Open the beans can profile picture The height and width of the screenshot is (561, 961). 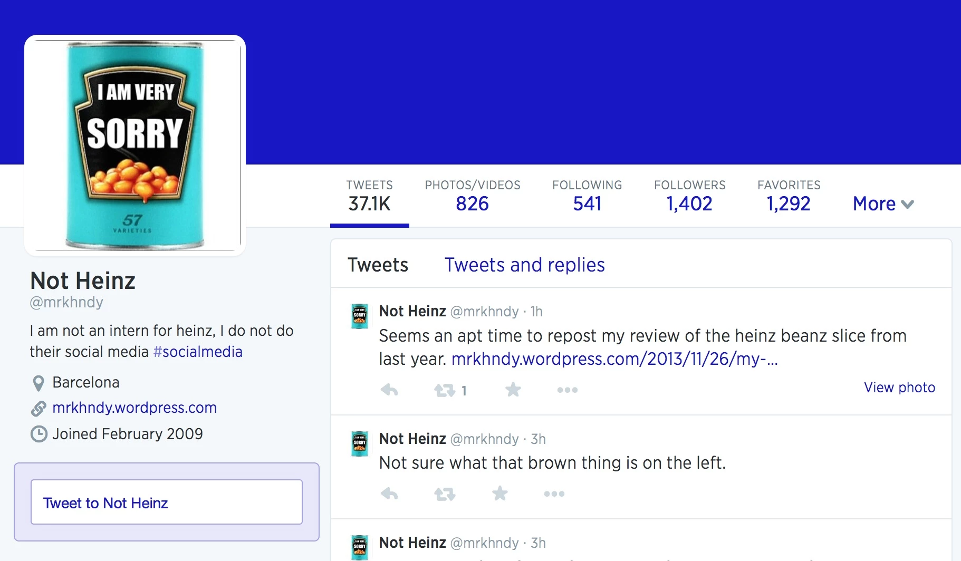pyautogui.click(x=135, y=146)
